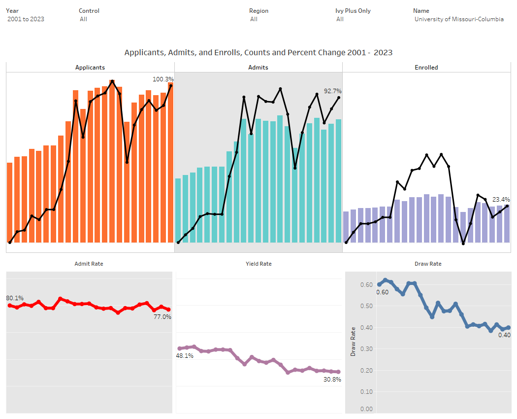Click the 80.1% starting label on Admit Rate
The image size is (517, 419).
pos(15,298)
